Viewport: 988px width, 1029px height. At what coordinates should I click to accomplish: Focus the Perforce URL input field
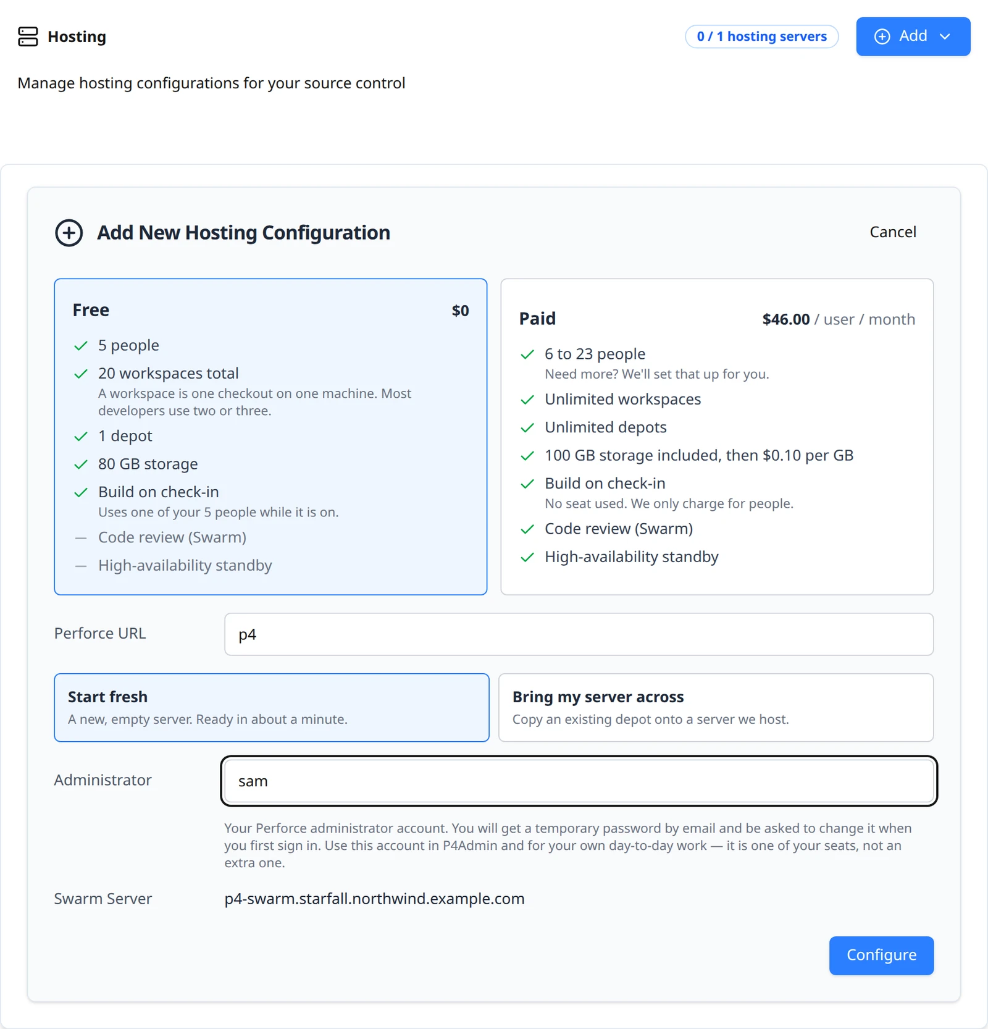click(579, 634)
